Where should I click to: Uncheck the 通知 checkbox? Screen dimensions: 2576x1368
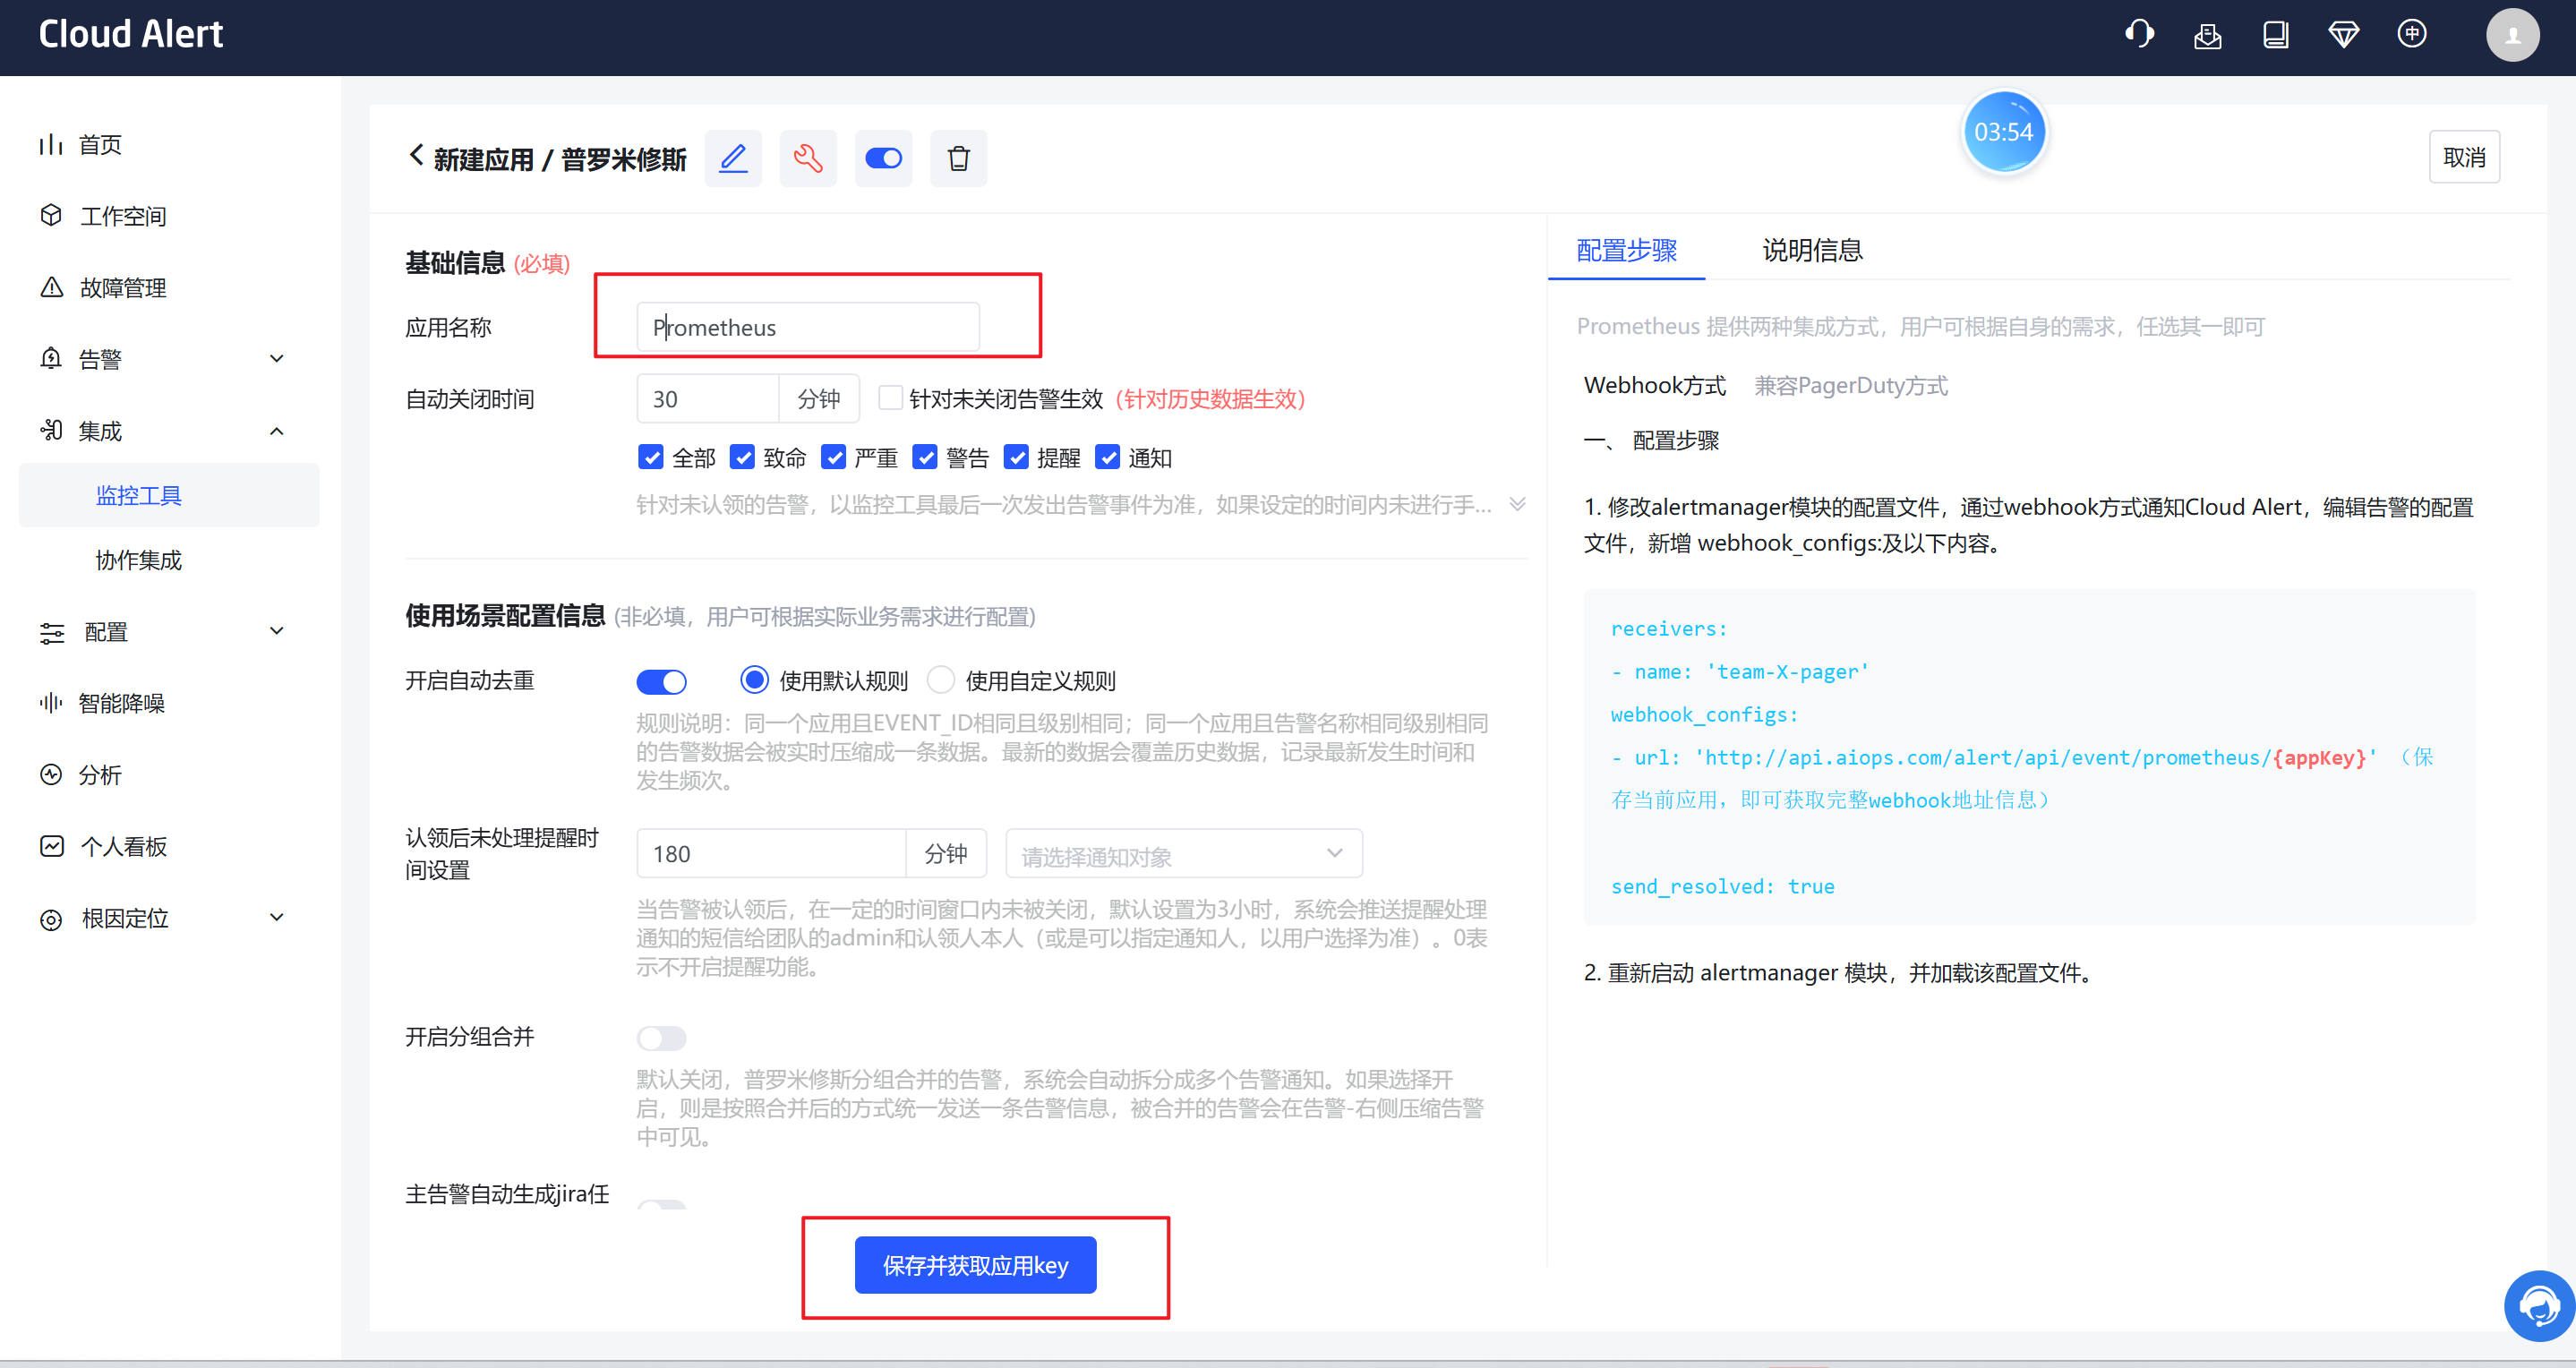1107,457
